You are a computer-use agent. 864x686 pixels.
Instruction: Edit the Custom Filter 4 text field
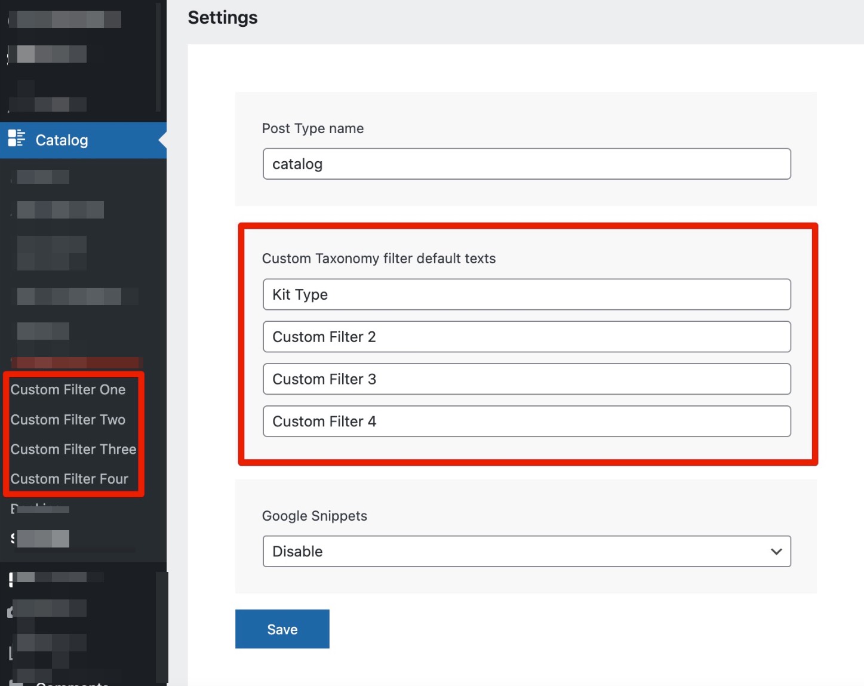(527, 422)
